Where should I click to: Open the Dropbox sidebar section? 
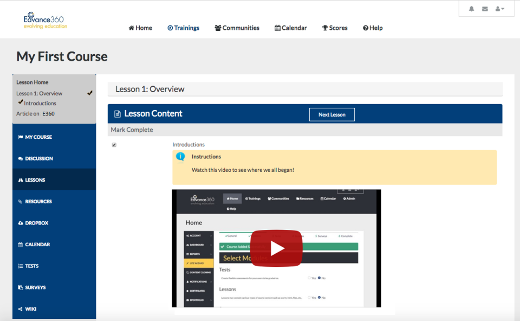(54, 223)
